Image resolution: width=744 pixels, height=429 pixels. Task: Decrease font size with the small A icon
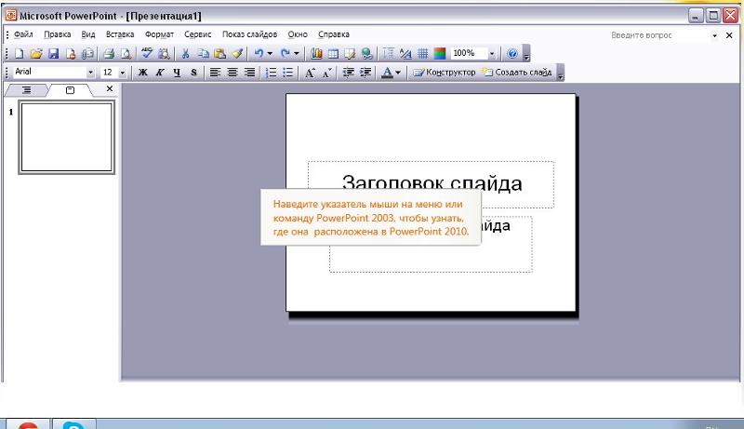point(327,73)
